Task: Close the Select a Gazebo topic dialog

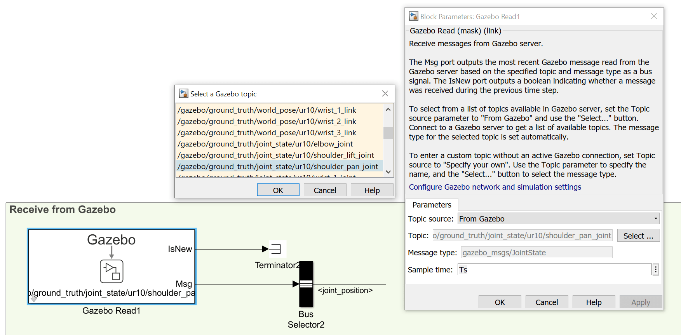Action: tap(385, 94)
